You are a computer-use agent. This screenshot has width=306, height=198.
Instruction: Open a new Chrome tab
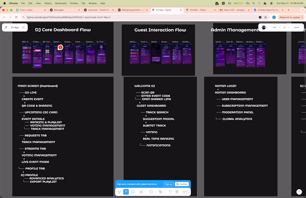289,10
